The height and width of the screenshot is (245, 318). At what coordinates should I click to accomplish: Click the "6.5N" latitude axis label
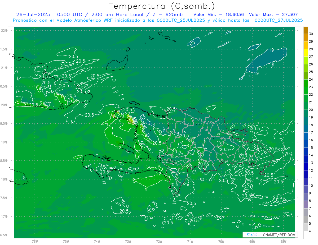pos(4,235)
